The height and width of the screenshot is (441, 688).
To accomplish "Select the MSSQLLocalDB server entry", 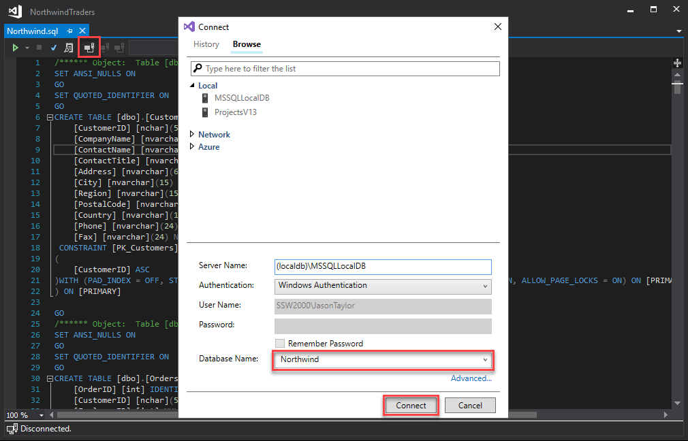I will (242, 98).
